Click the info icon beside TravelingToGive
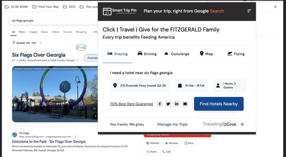 coord(242,124)
